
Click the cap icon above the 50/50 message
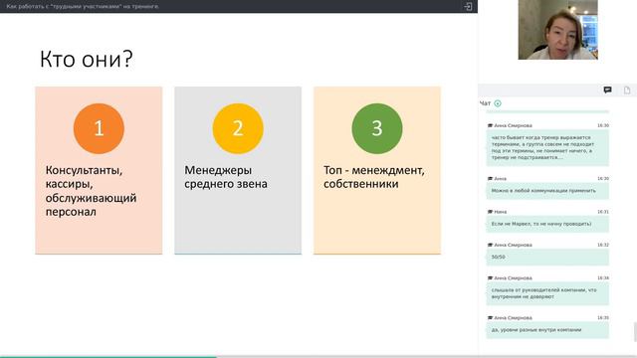(490, 246)
